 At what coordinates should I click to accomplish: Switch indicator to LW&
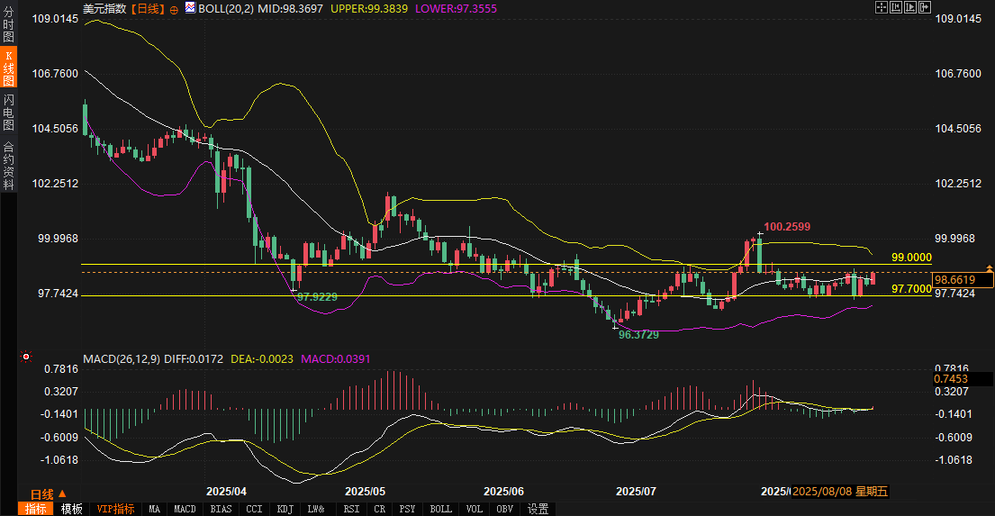click(316, 509)
